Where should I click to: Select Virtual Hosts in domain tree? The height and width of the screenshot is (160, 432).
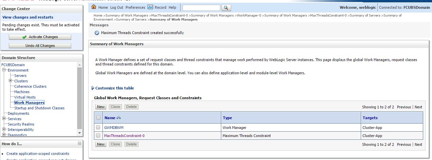(25, 97)
